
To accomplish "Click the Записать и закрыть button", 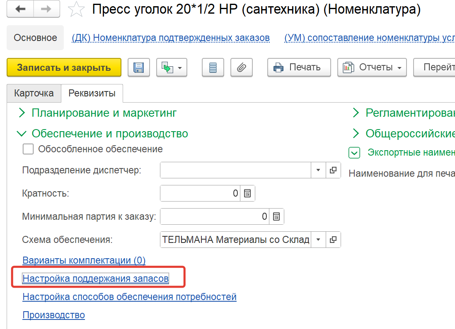I will 64,67.
